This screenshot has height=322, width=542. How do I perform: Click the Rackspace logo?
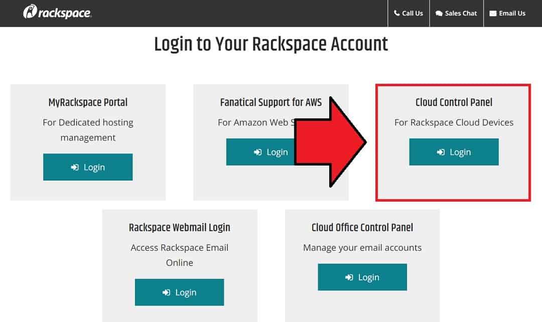click(x=57, y=12)
